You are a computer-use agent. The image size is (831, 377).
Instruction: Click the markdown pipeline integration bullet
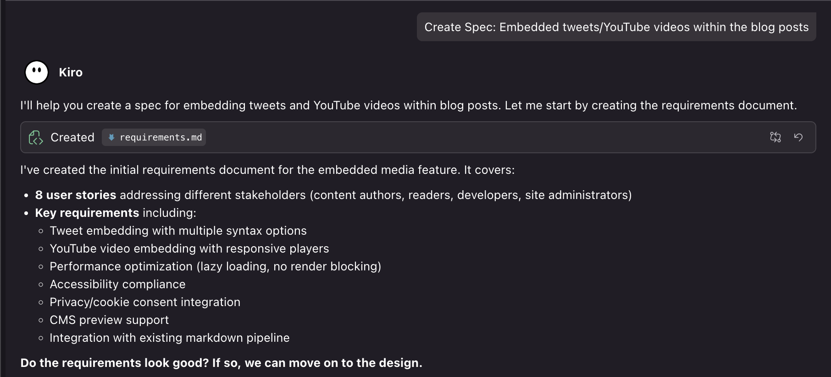pos(170,338)
